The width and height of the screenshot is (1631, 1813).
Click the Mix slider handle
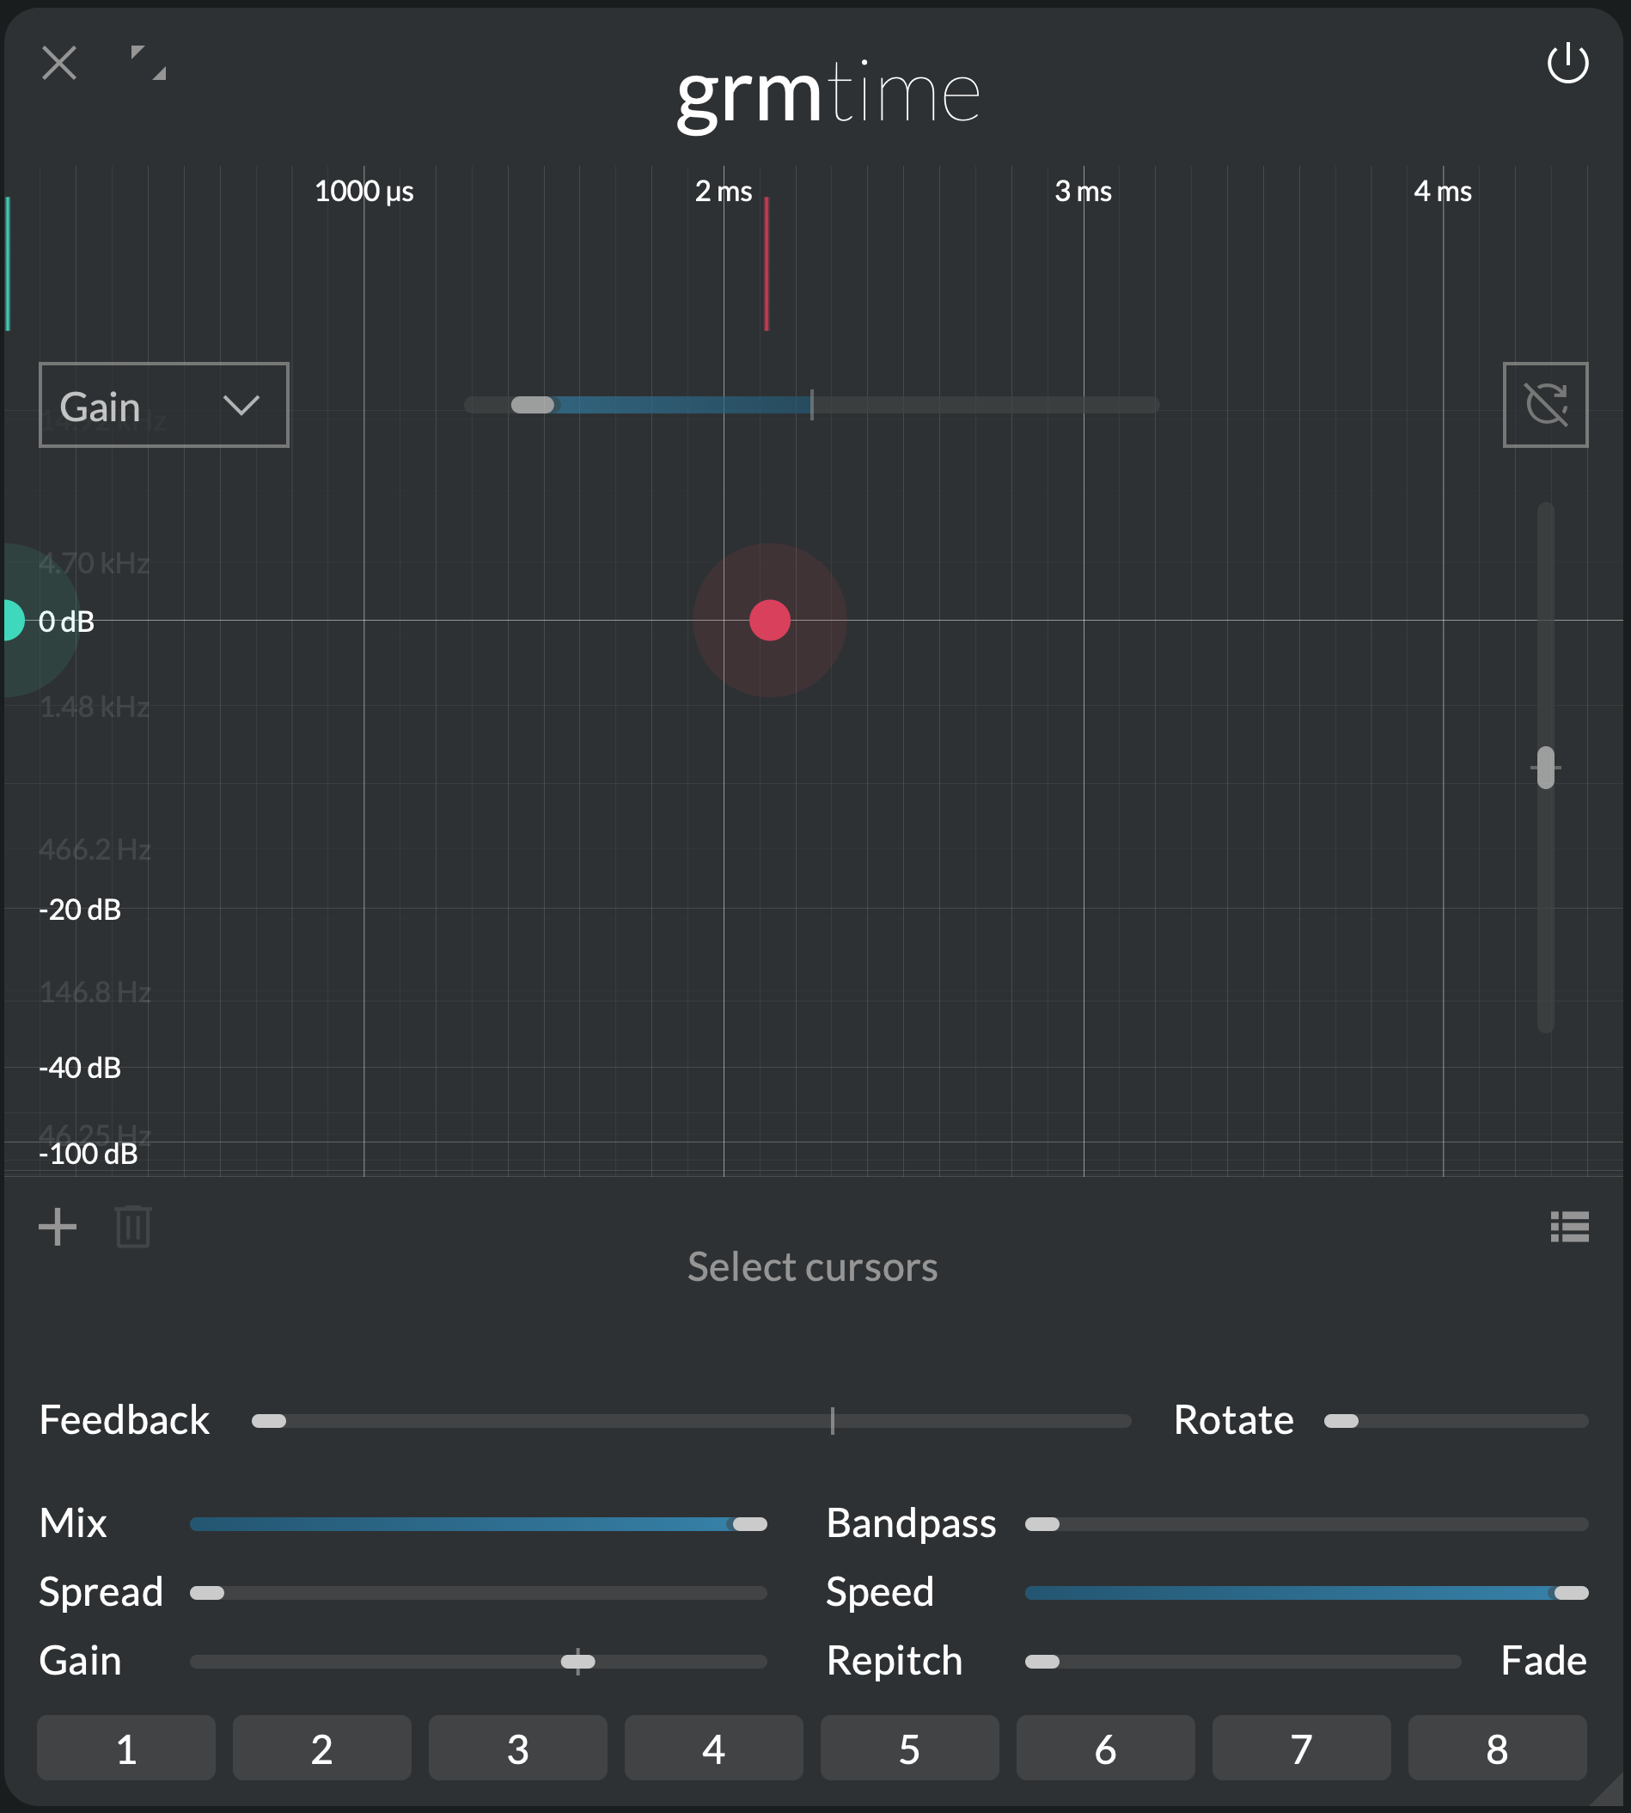(x=749, y=1524)
